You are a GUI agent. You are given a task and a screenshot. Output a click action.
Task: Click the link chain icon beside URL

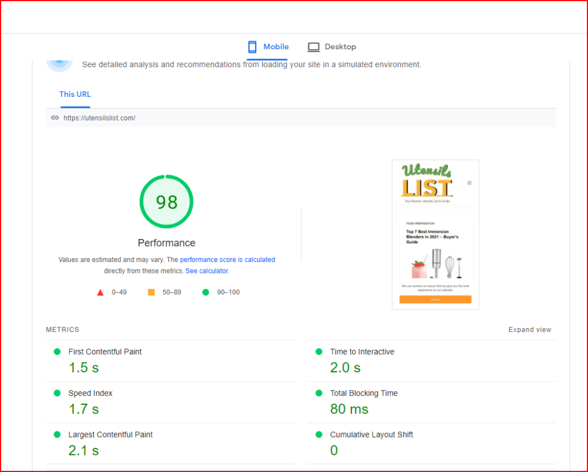tap(55, 118)
